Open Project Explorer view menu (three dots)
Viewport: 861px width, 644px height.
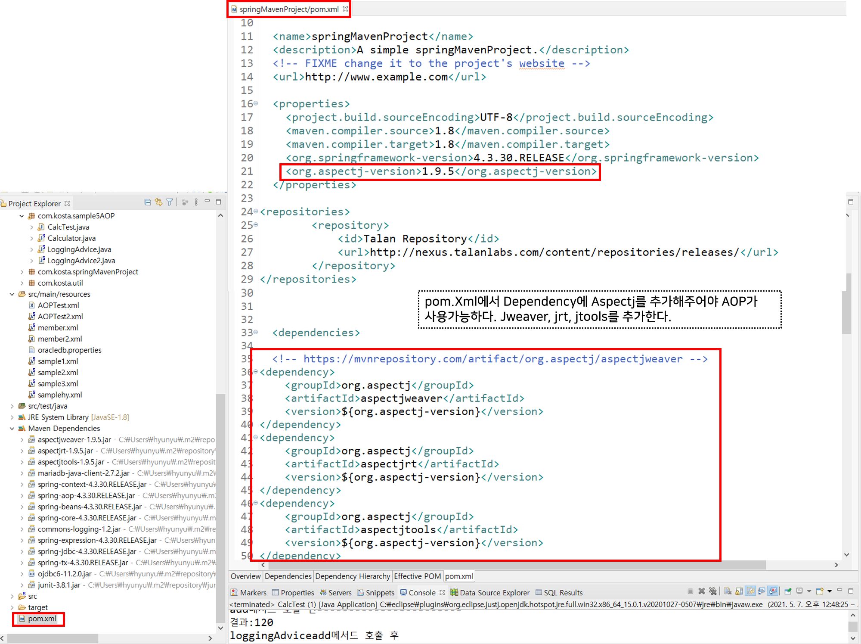(196, 202)
